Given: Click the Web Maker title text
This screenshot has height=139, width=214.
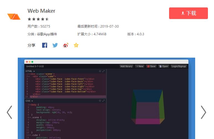Looking at the screenshot, I should pos(41,11).
